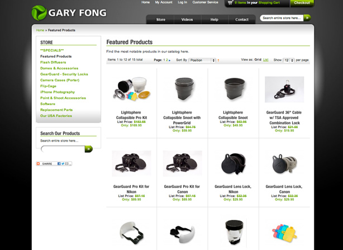Toggle sort direction orange arrow
This screenshot has width=343, height=250.
coord(218,60)
